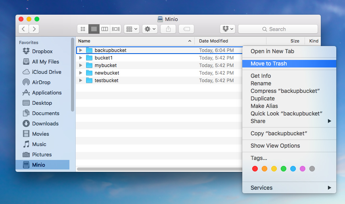Expand the backupbucket folder triangle
The width and height of the screenshot is (345, 204).
click(80, 50)
